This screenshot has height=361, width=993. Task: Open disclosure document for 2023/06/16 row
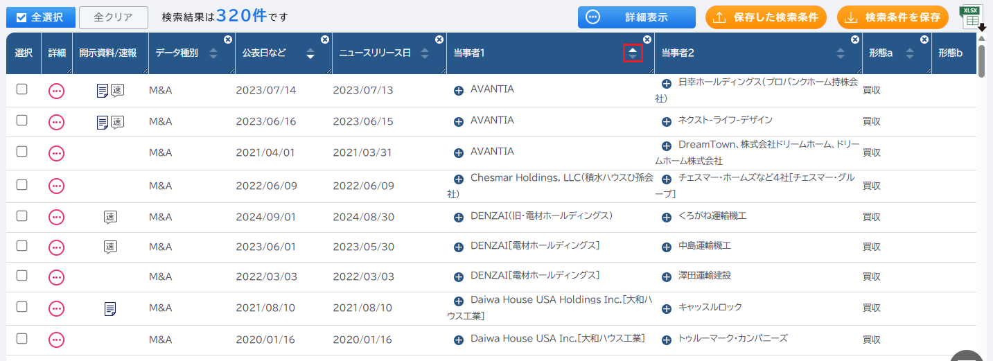click(x=103, y=122)
